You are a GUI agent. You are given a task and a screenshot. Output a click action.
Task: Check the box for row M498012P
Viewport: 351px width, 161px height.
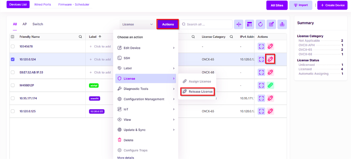click(13, 85)
